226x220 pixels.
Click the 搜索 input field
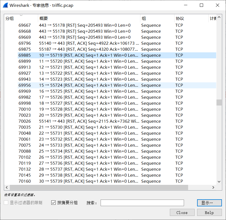tap(142, 203)
